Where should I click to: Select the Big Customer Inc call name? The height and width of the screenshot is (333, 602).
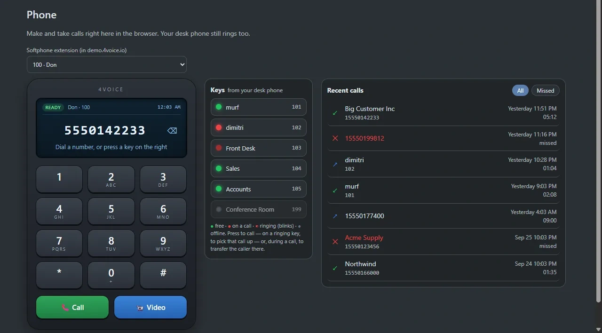click(370, 109)
